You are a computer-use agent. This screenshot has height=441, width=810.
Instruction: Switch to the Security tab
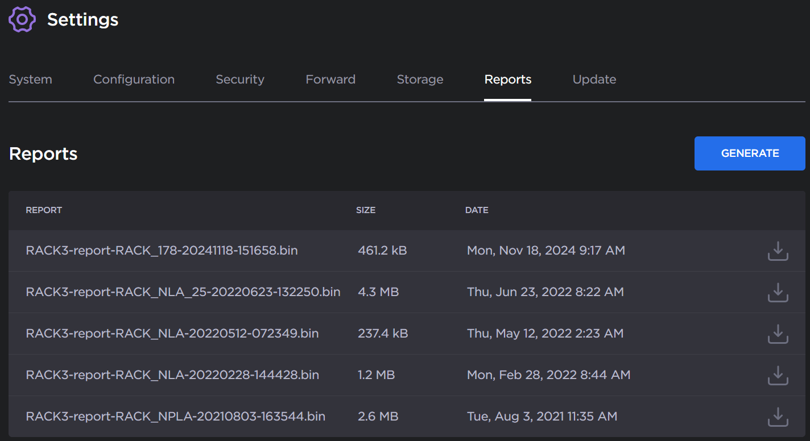[x=239, y=80]
